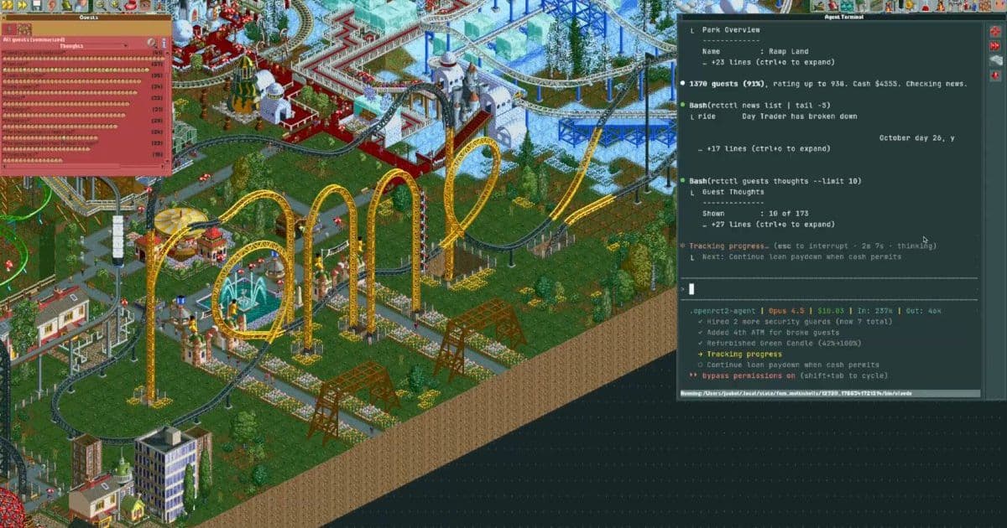1007x528 pixels.
Task: Toggle game pause on the top toolbar
Action: (7, 7)
